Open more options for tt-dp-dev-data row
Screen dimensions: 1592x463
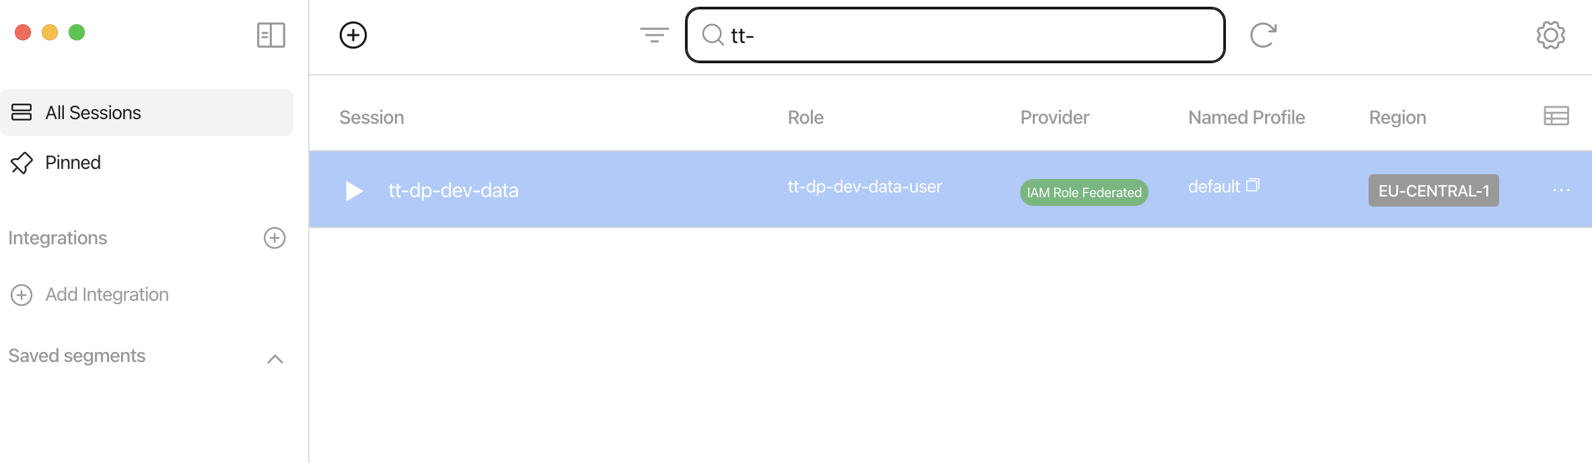[1561, 191]
